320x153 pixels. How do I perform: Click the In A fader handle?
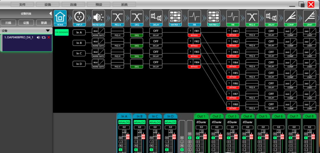(128, 137)
